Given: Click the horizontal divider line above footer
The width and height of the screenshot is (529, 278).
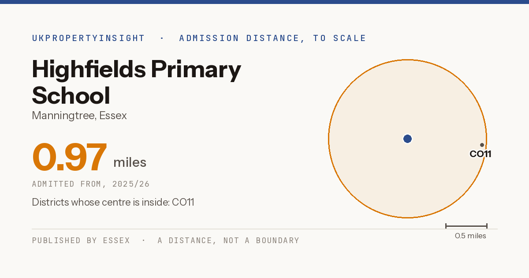Looking at the screenshot, I should pos(264,229).
